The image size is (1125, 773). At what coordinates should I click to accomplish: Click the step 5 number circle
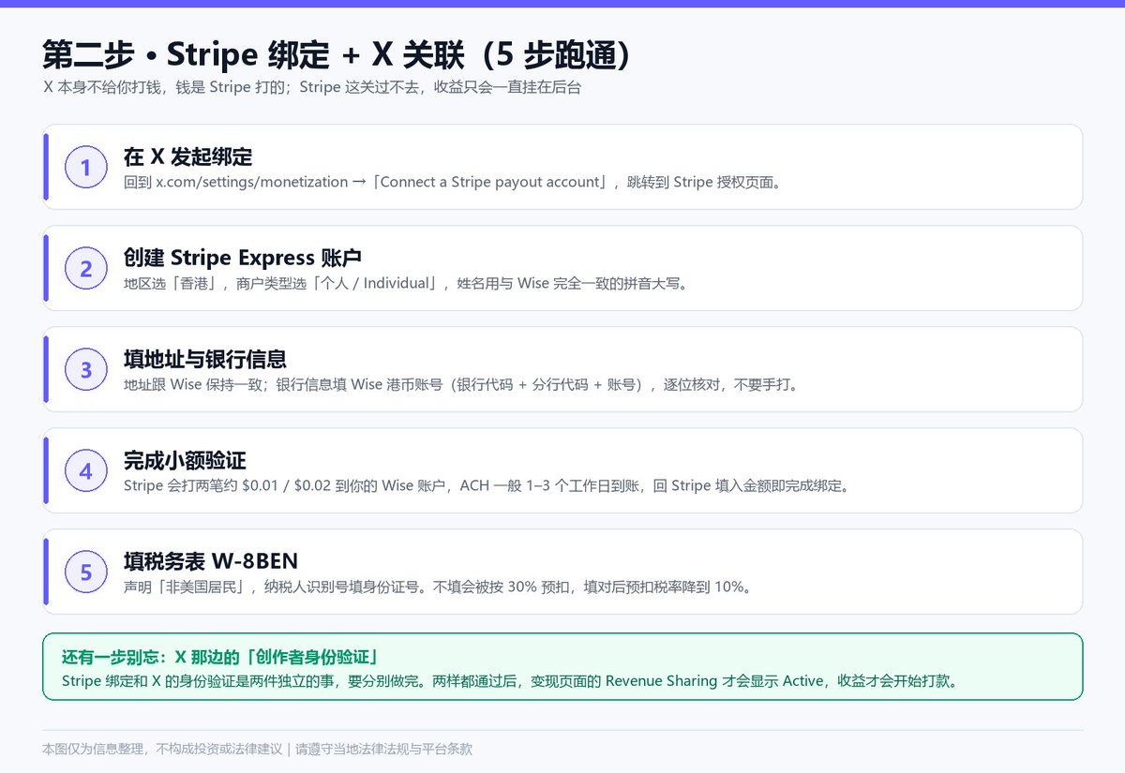(86, 572)
